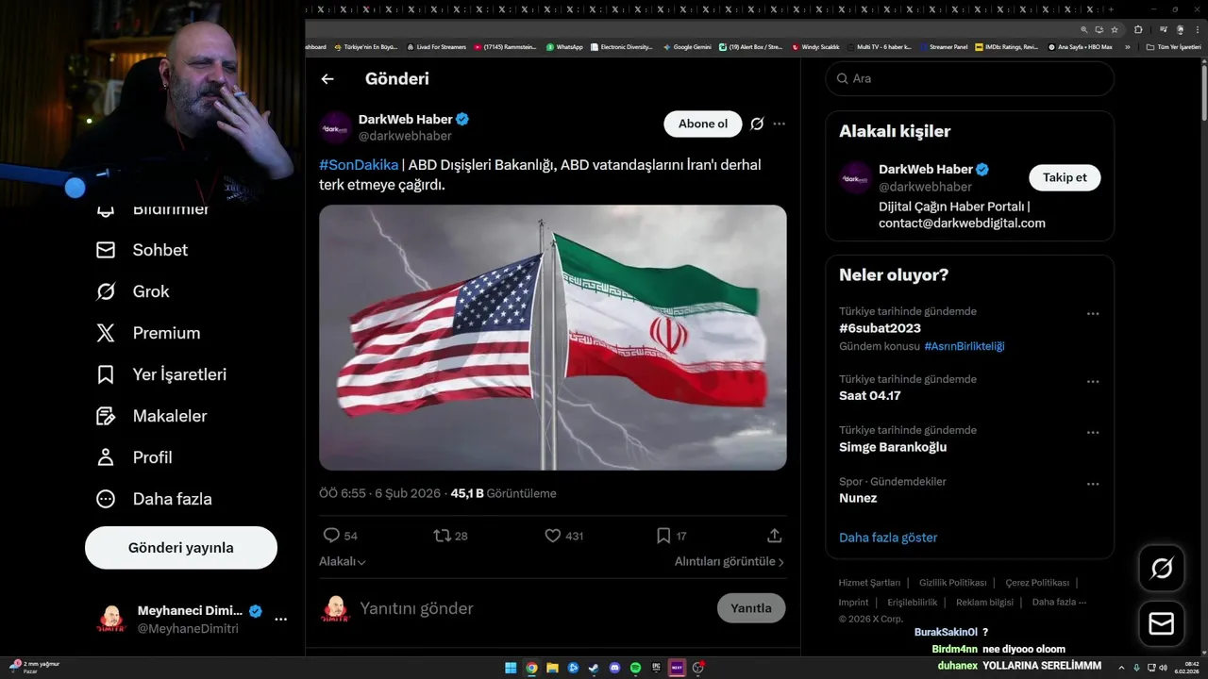Open the floating Grok button
This screenshot has width=1208, height=679.
coord(1162,568)
